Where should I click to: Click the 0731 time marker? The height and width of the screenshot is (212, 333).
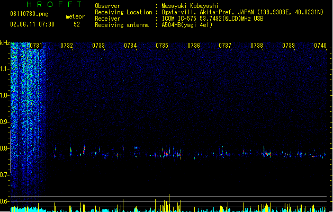coord(36,46)
